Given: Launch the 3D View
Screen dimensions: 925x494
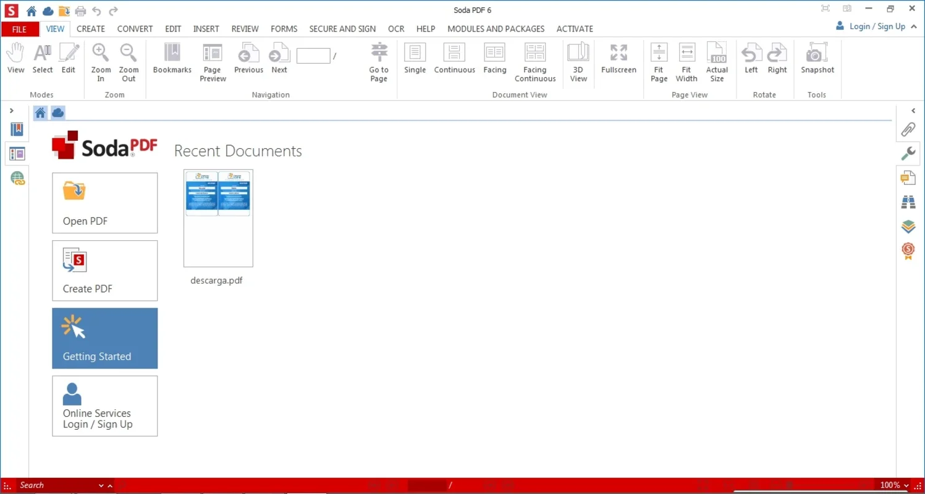Looking at the screenshot, I should (578, 62).
